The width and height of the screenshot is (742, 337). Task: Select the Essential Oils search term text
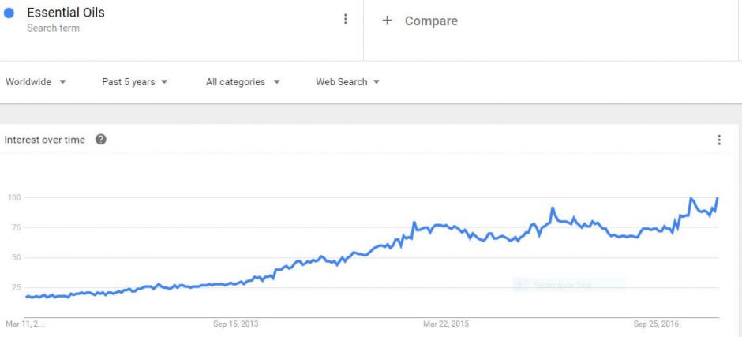(x=66, y=13)
